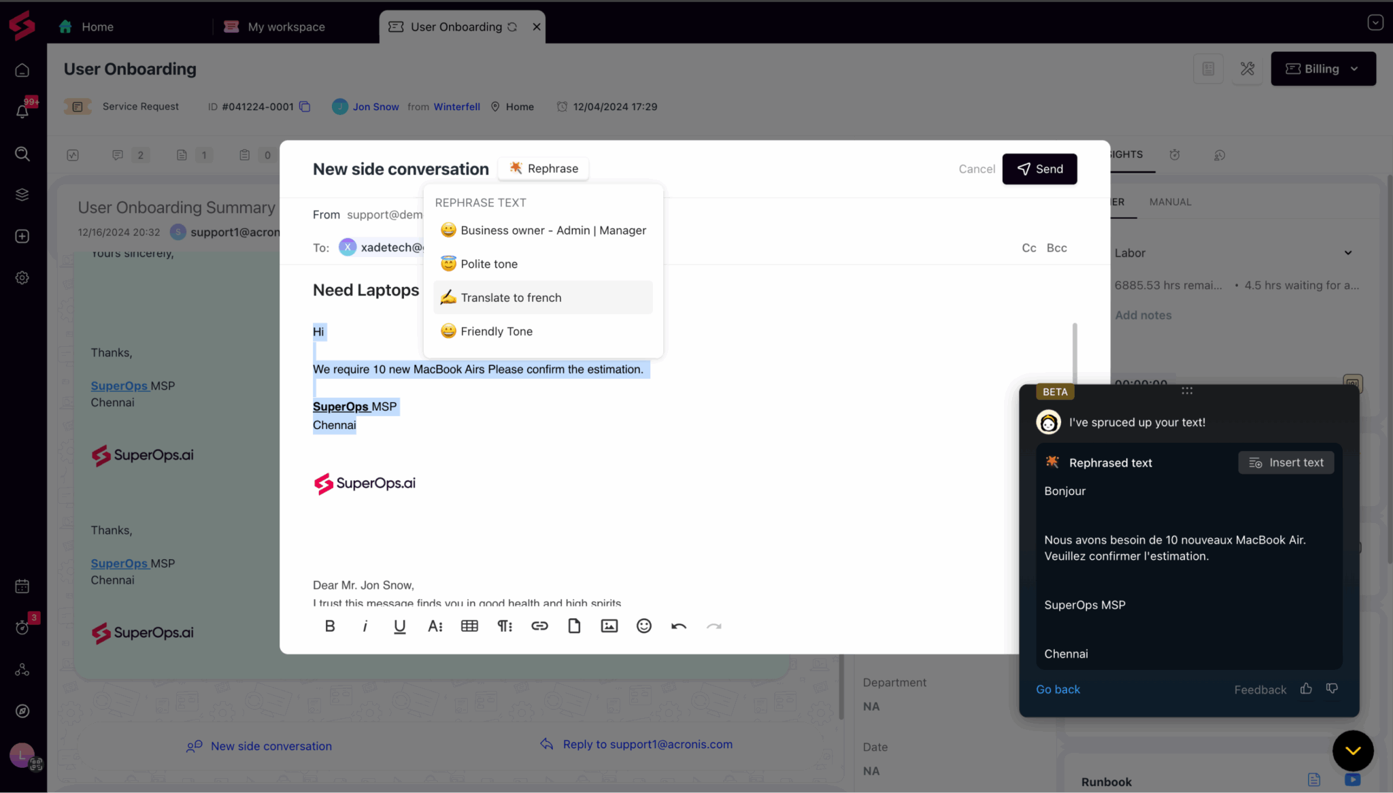
Task: Open the MANUAL tab
Action: click(1170, 202)
